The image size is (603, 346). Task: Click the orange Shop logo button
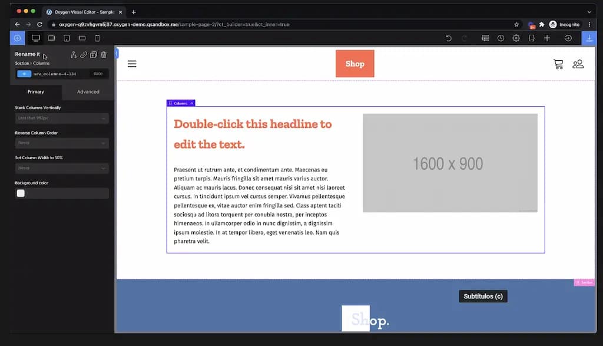(354, 64)
